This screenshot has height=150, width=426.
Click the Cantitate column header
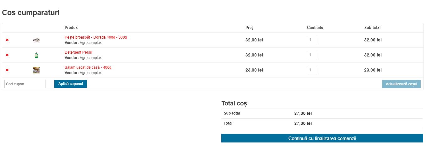pos(315,28)
